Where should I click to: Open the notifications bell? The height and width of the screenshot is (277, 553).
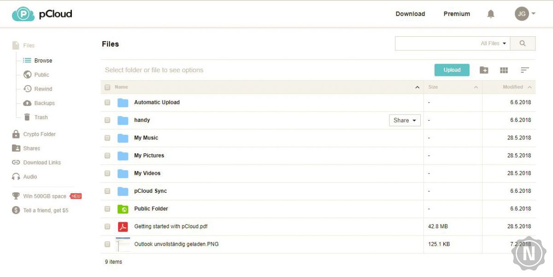491,14
